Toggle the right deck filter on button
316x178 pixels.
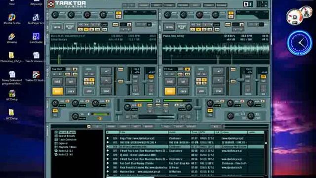pyautogui.click(x=231, y=13)
